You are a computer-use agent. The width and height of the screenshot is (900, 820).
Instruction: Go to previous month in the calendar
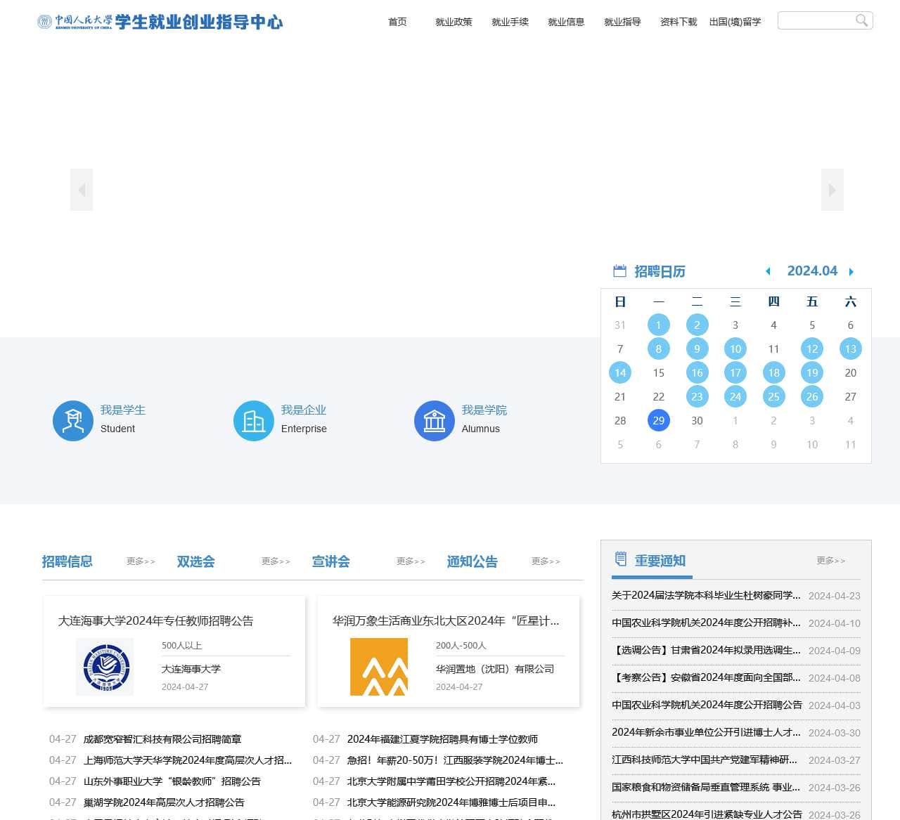pos(768,271)
